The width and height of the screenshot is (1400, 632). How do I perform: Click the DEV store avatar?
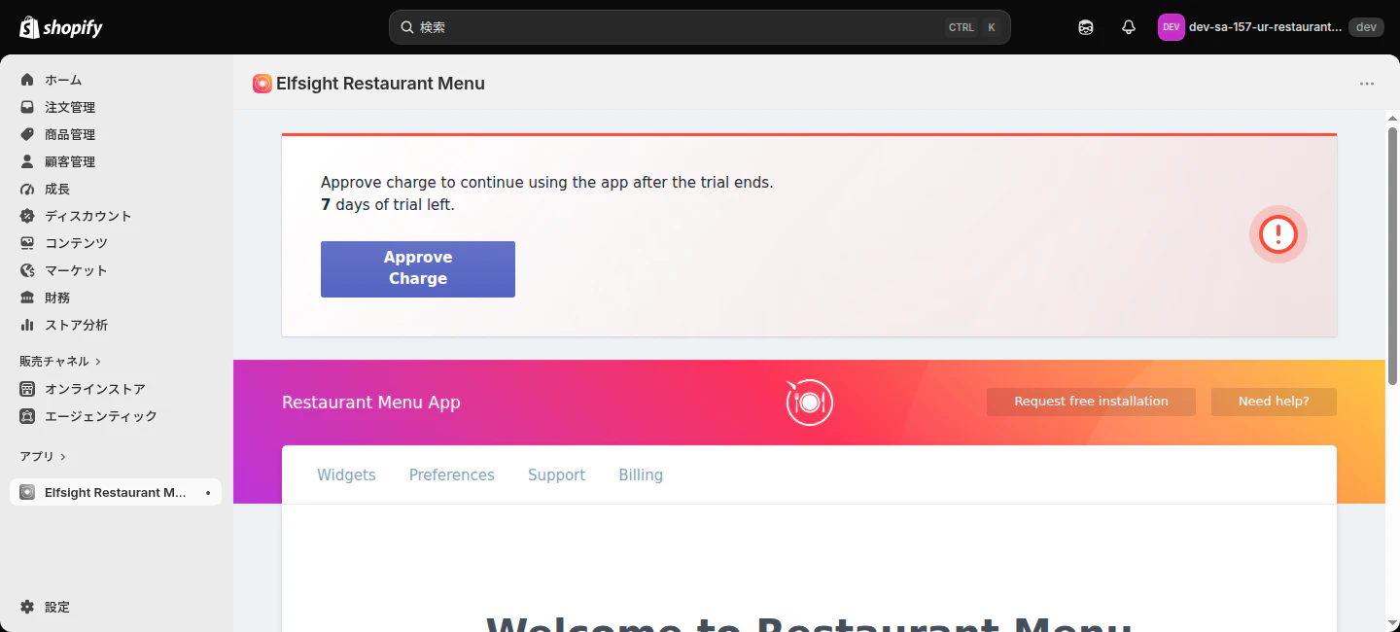coord(1171,27)
